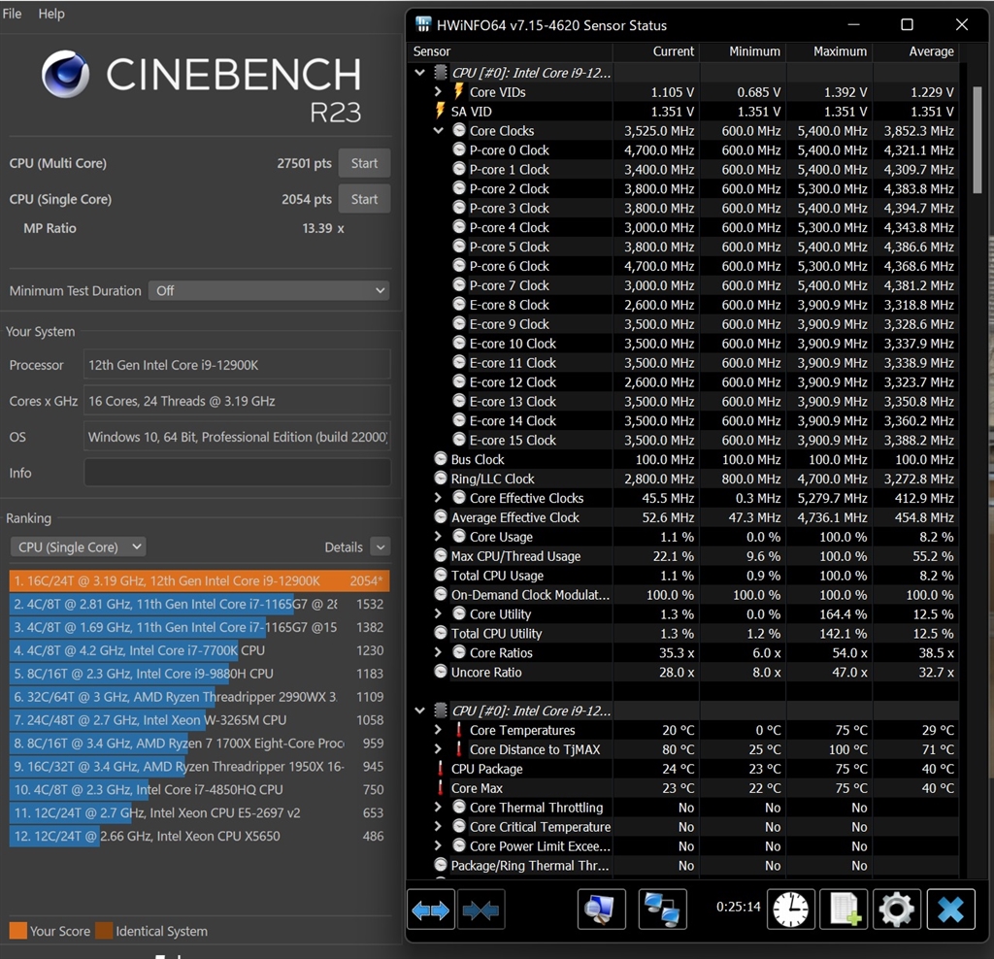Image resolution: width=994 pixels, height=959 pixels.
Task: Open the Help menu
Action: coord(50,14)
